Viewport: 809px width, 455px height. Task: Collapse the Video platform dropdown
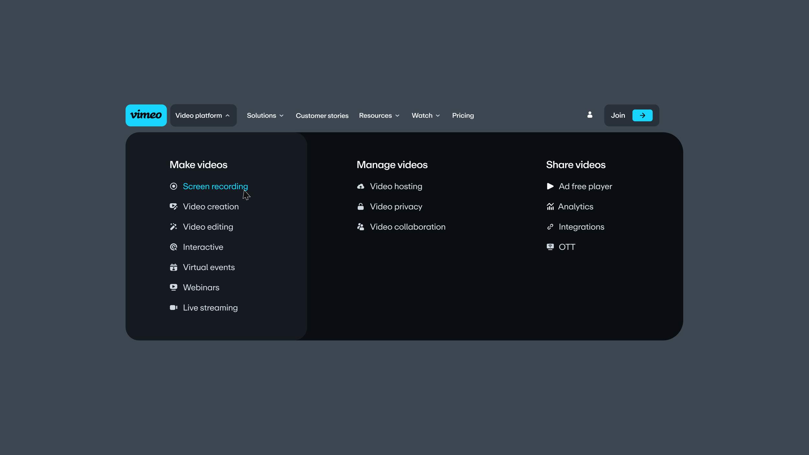pyautogui.click(x=203, y=116)
